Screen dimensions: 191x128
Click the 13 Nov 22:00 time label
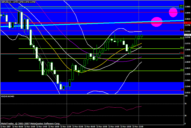tap(138, 127)
